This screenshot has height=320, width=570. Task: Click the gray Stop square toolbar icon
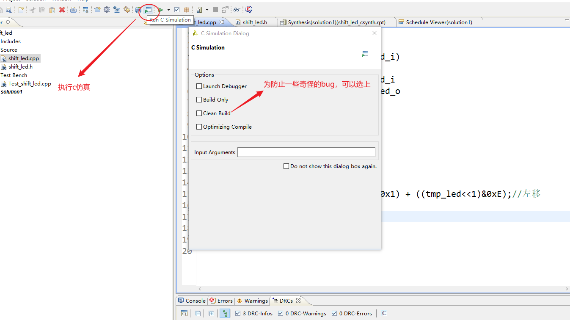click(x=215, y=9)
